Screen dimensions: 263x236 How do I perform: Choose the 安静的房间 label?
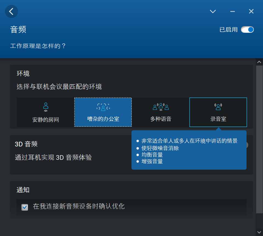[46, 120]
